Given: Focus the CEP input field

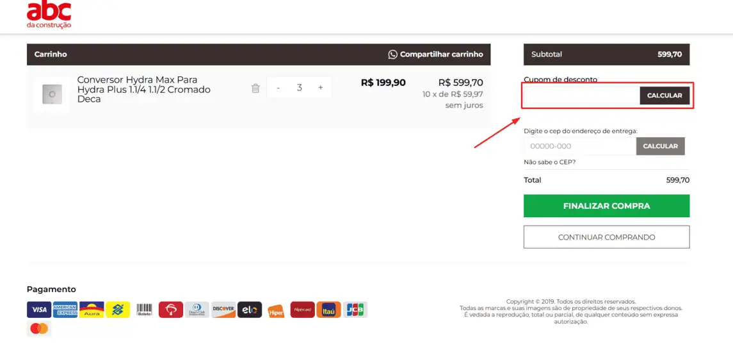Looking at the screenshot, I should click(x=579, y=146).
